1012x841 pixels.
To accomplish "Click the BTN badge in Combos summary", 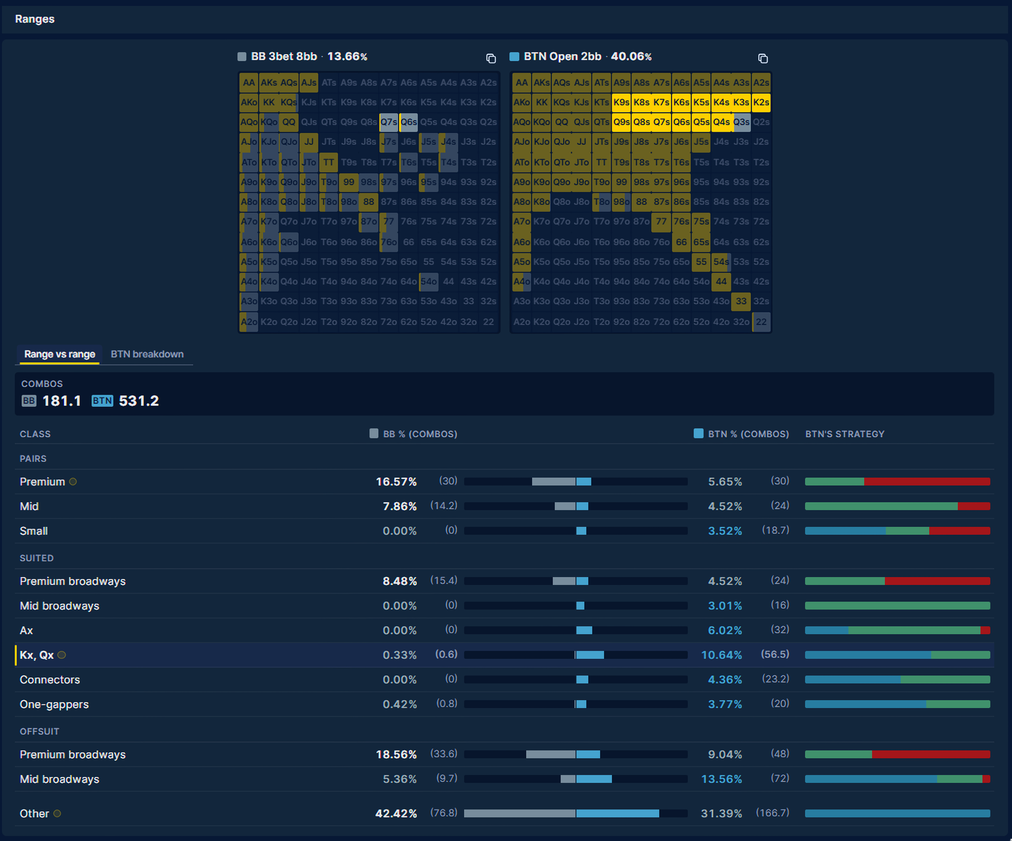I will [x=102, y=401].
